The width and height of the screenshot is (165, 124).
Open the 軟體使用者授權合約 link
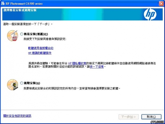pyautogui.click(x=41, y=48)
